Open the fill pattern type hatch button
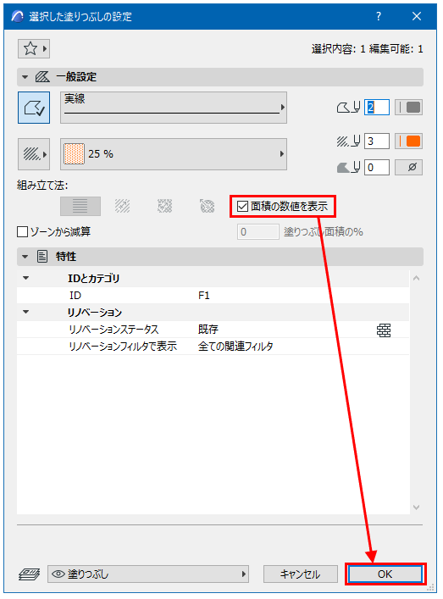The image size is (443, 599). [x=34, y=154]
